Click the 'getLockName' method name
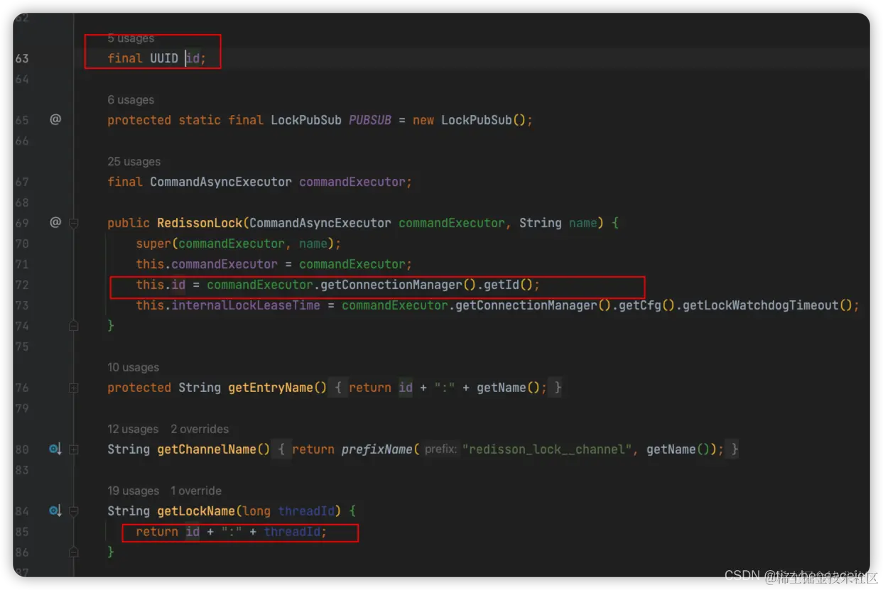 tap(196, 511)
